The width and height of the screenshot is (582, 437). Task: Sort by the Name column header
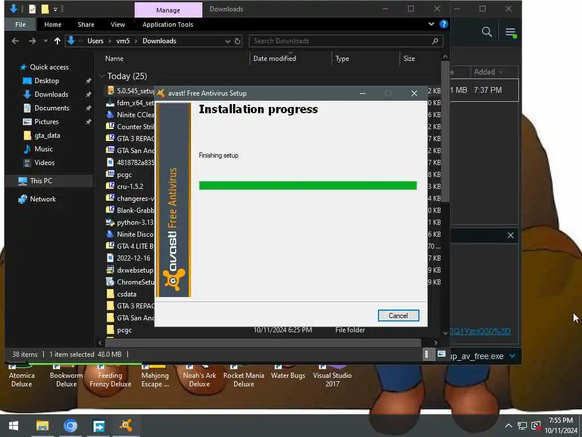coord(114,59)
